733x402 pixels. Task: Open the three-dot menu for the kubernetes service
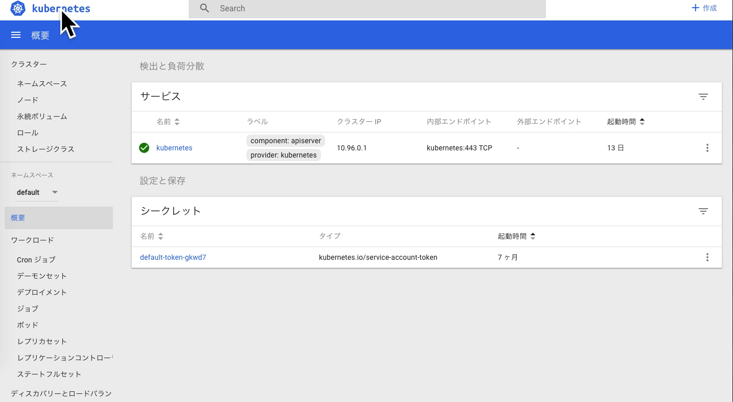coord(707,148)
